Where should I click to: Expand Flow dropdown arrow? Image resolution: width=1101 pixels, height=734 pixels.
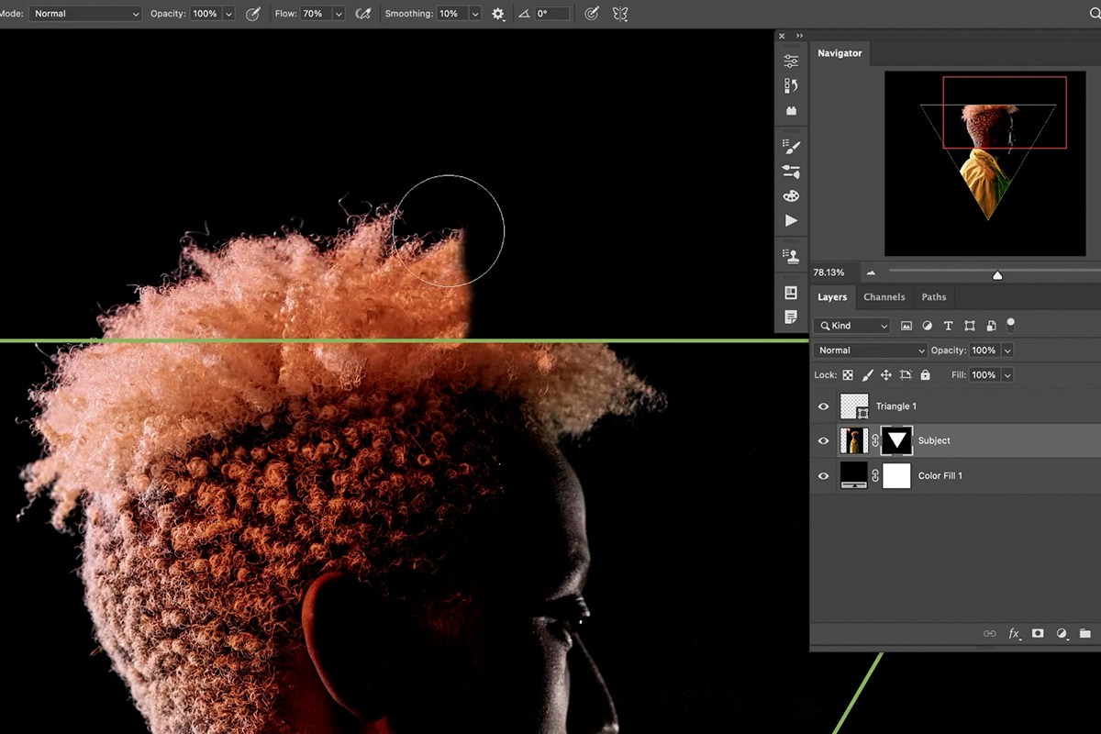click(x=339, y=14)
